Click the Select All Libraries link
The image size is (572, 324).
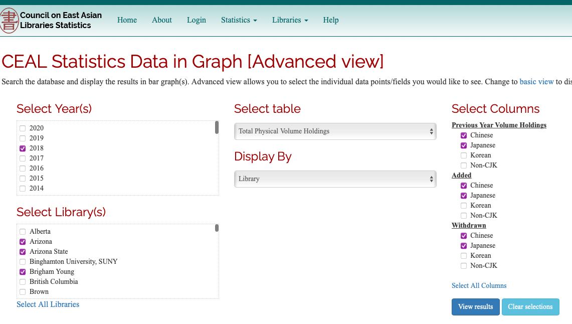[x=48, y=304]
